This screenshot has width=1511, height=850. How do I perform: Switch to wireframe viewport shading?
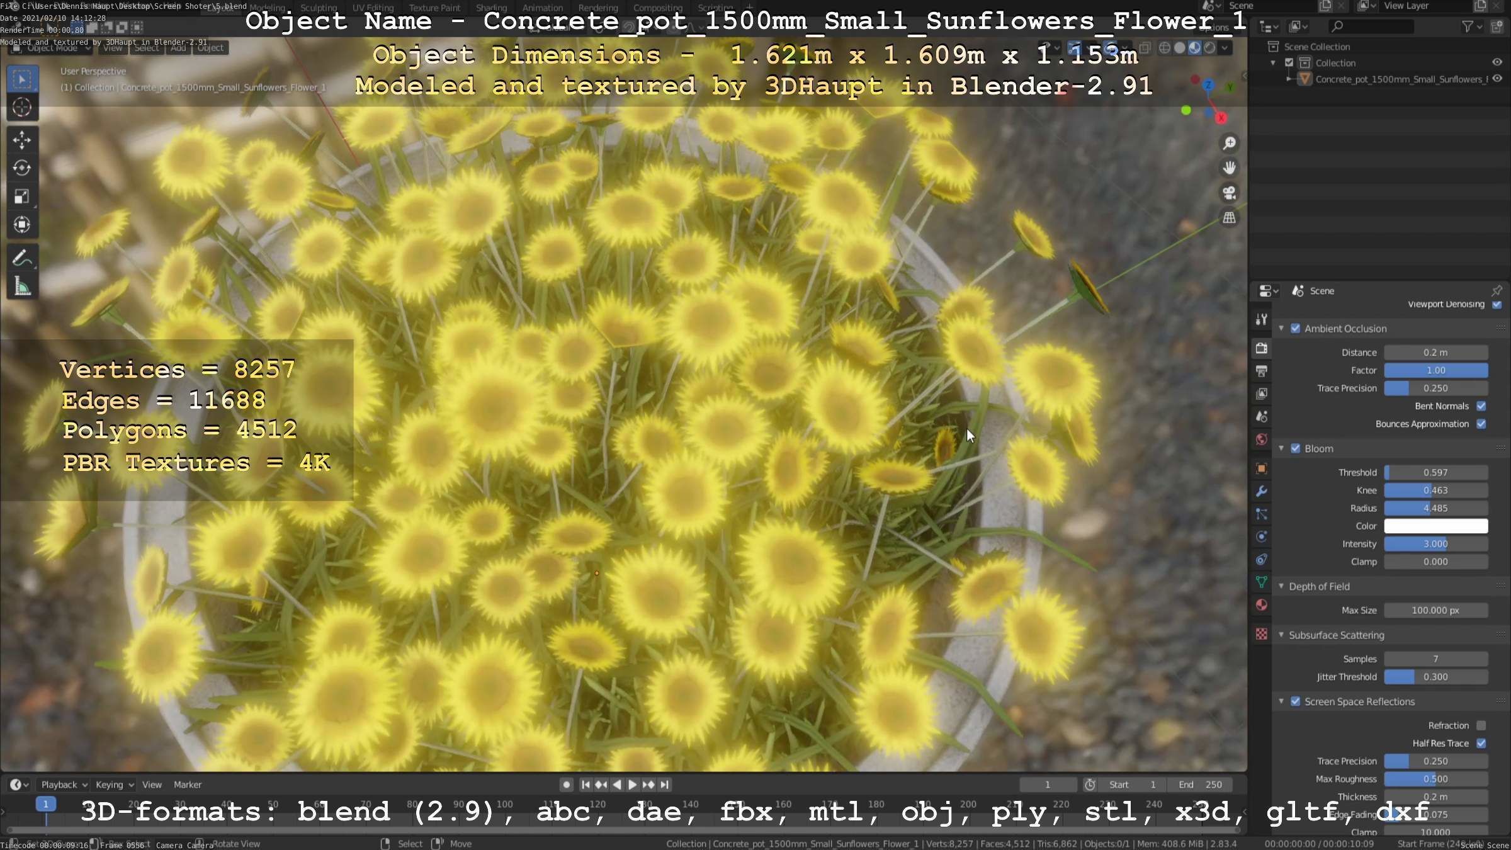point(1165,48)
